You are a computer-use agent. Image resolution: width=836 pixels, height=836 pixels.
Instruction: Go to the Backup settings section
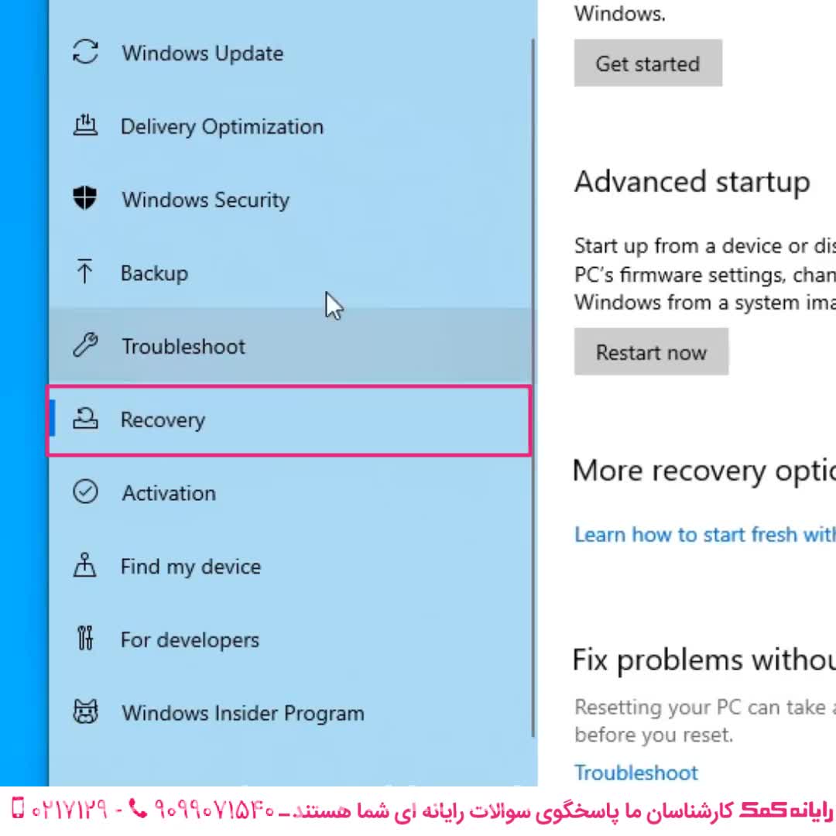154,273
